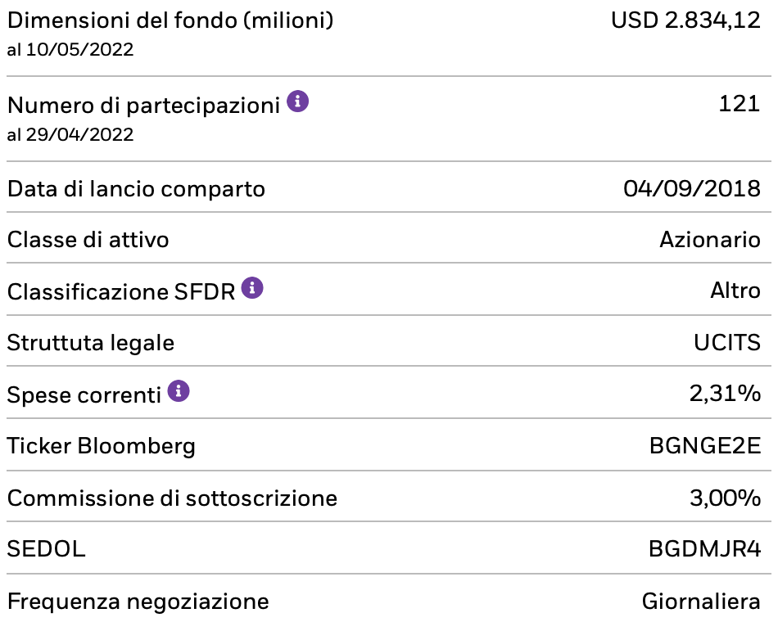
Task: Select the launch date 04/09/2018
Action: [x=691, y=189]
